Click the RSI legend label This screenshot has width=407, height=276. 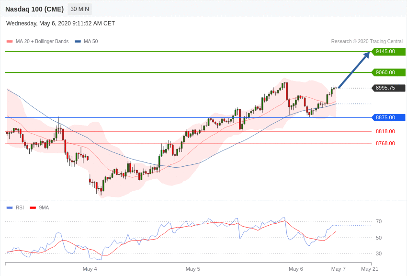20,207
